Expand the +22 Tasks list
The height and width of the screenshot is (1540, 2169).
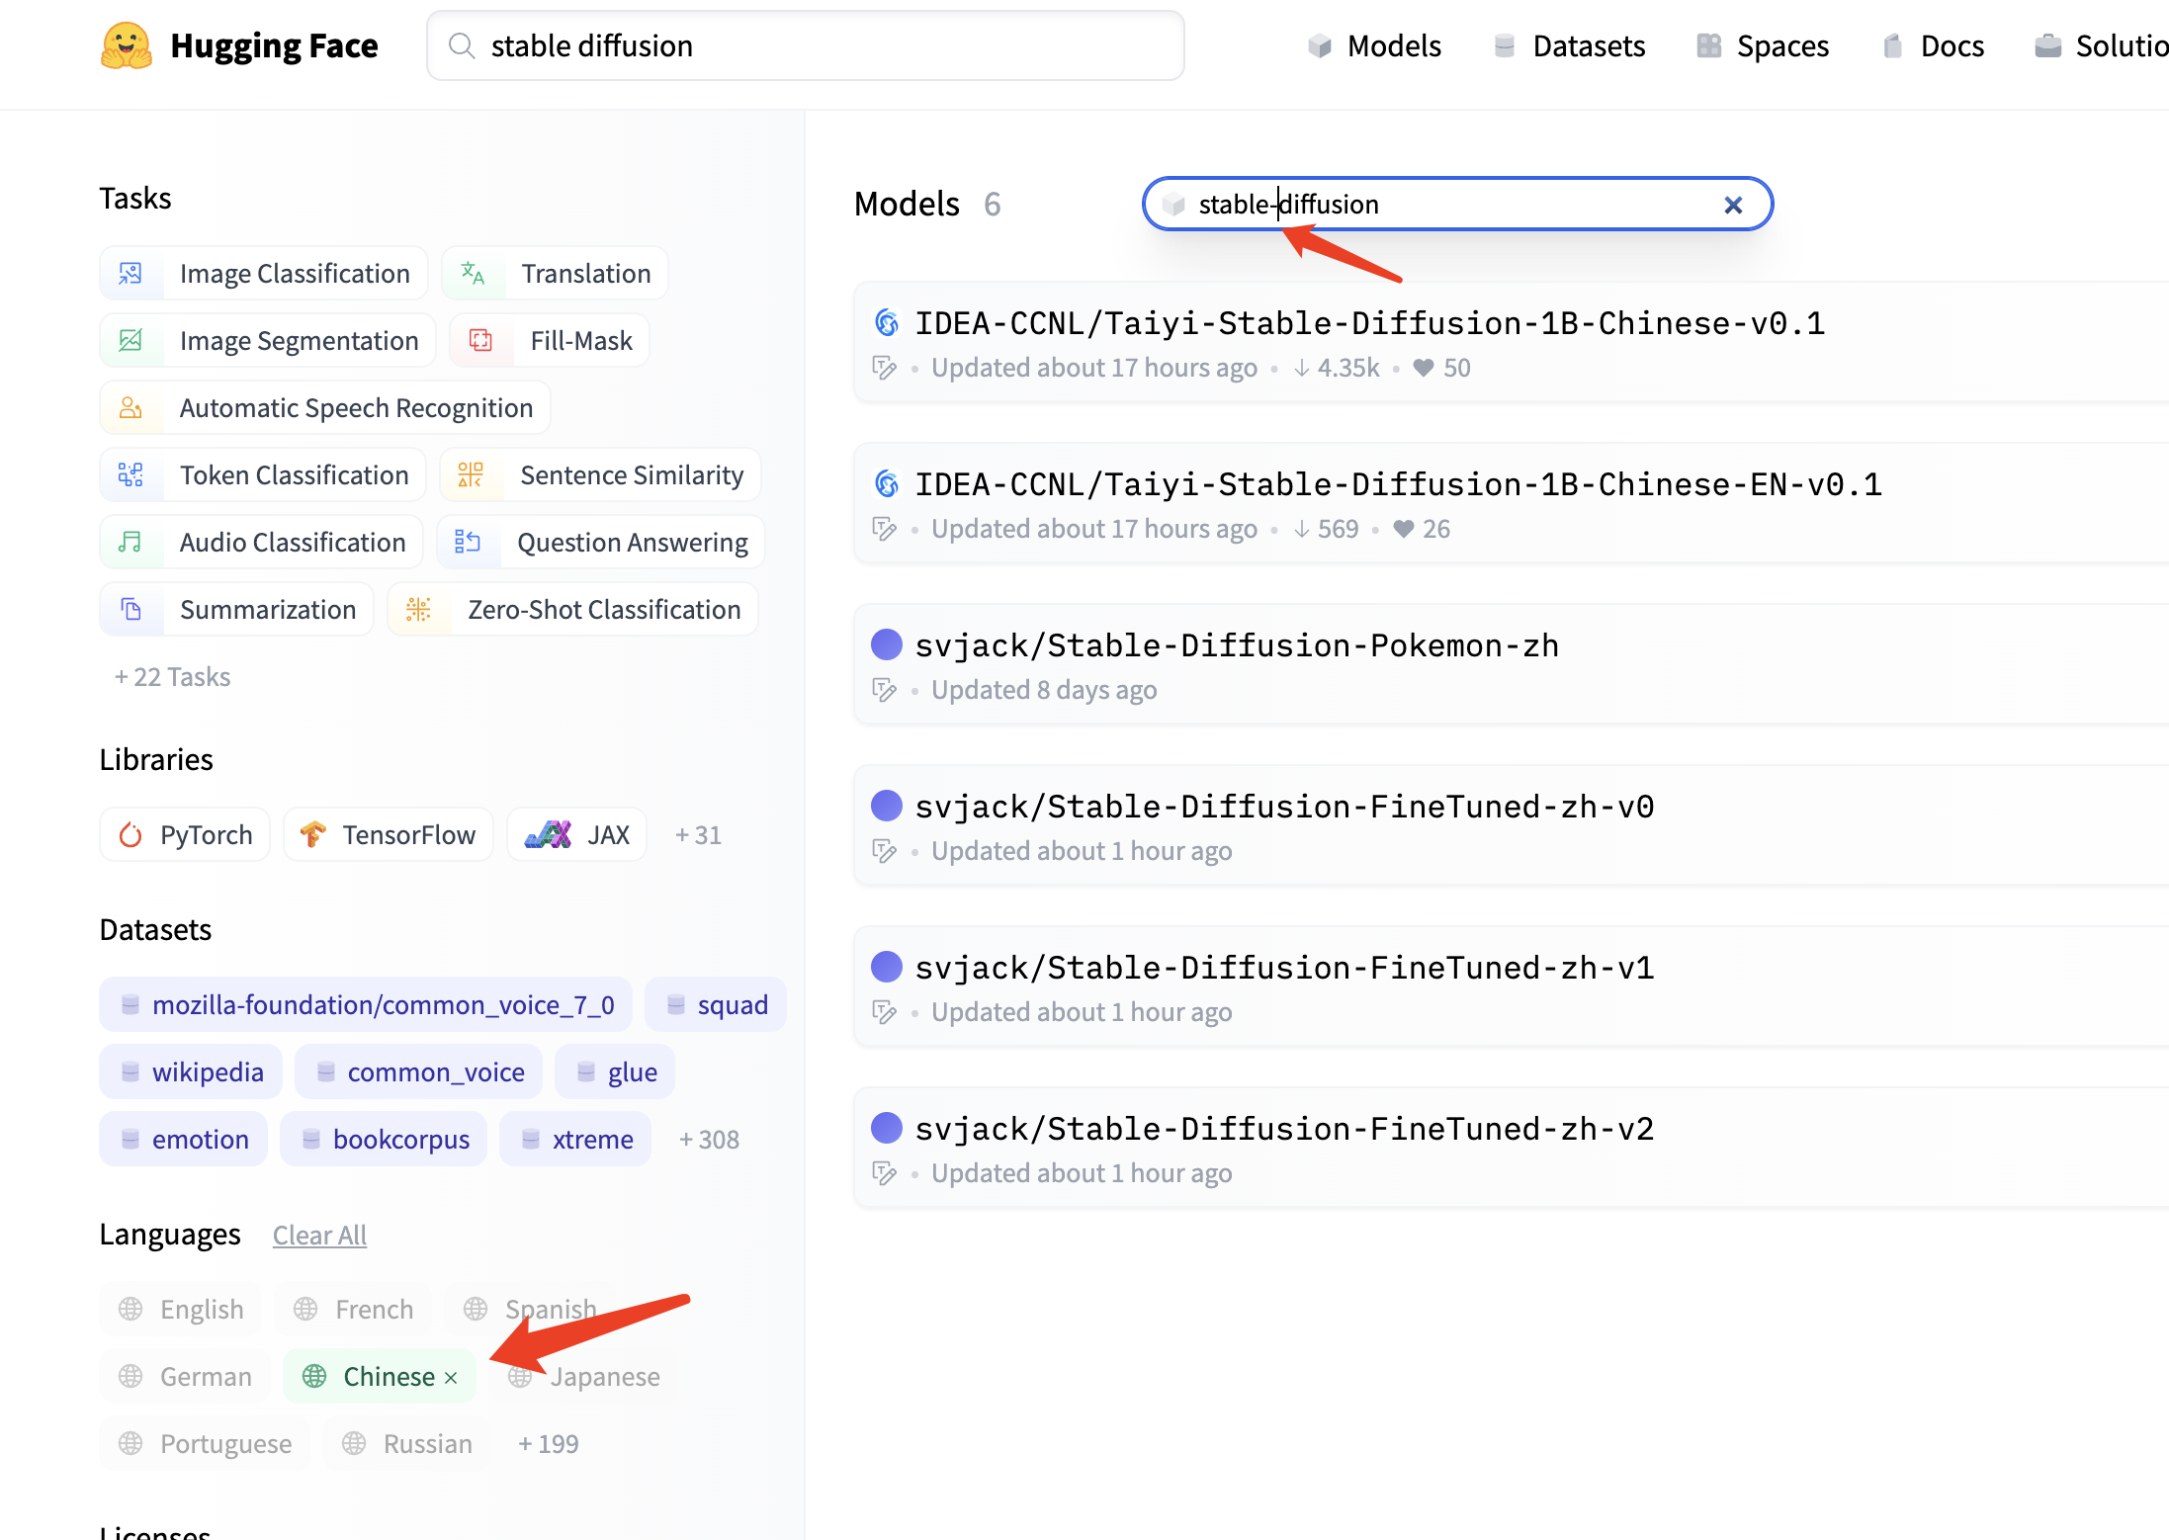(173, 677)
